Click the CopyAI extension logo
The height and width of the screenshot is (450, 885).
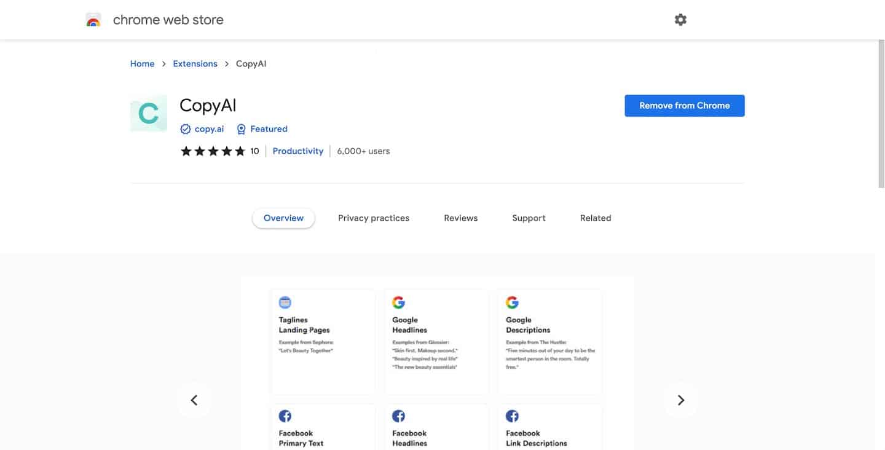pyautogui.click(x=149, y=113)
